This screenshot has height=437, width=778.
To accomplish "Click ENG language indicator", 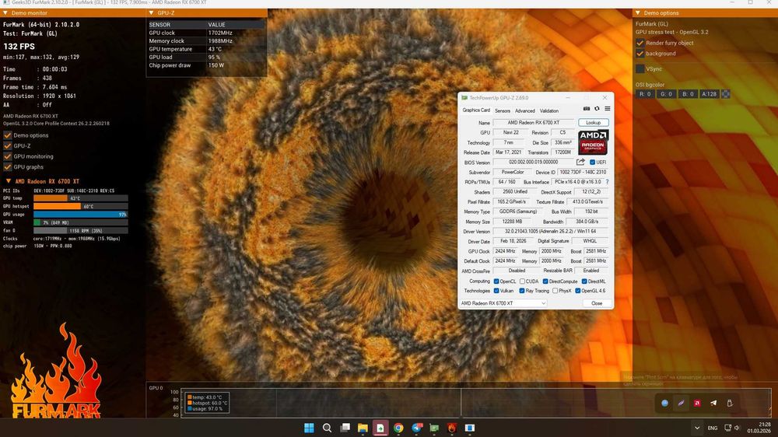I will (x=713, y=428).
